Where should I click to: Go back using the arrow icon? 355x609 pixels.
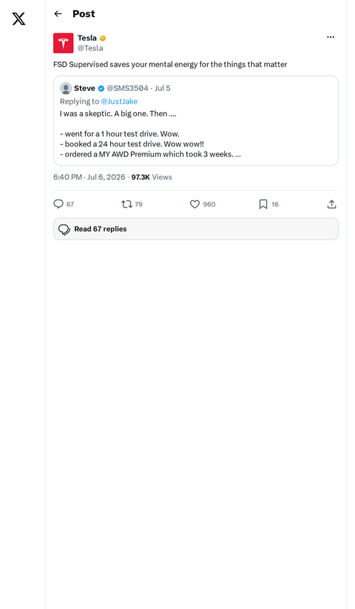(58, 14)
